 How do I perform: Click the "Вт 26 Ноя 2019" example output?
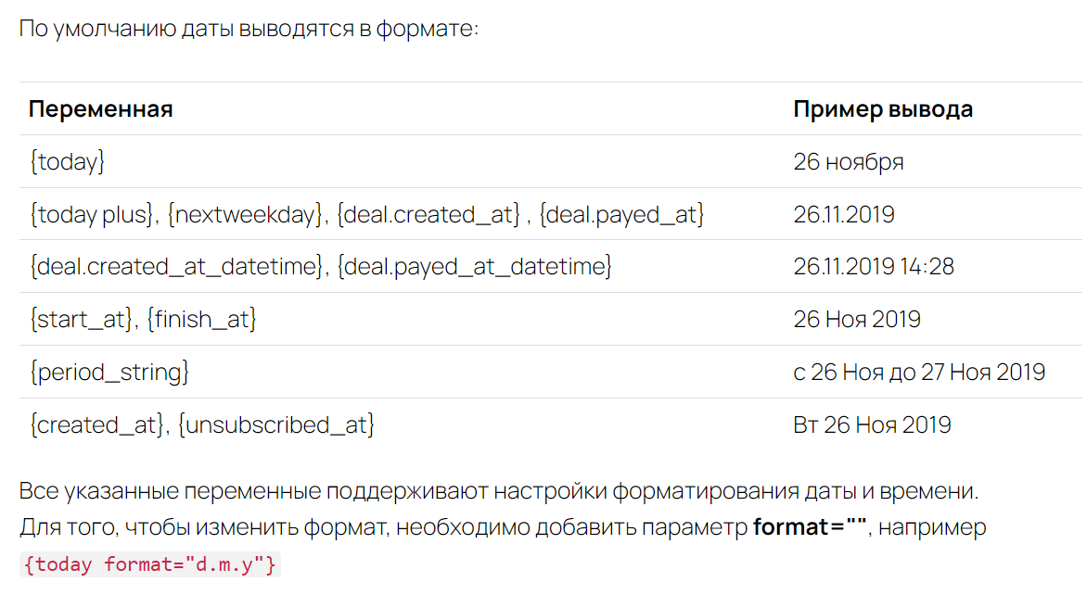coord(872,424)
